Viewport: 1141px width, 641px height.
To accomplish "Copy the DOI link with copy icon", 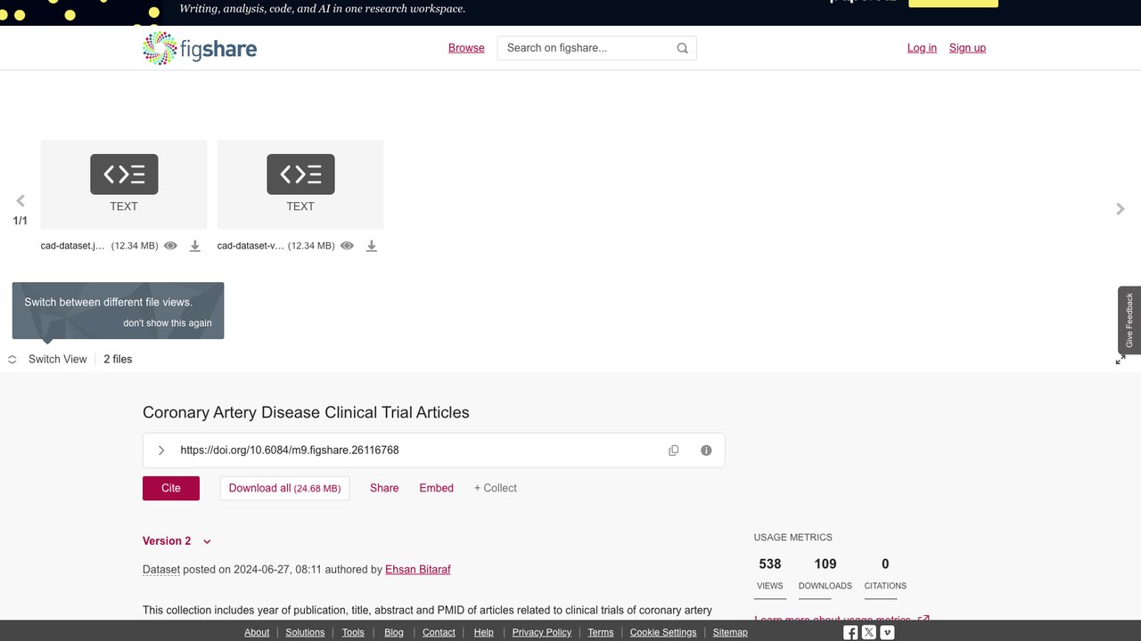I will (x=674, y=450).
